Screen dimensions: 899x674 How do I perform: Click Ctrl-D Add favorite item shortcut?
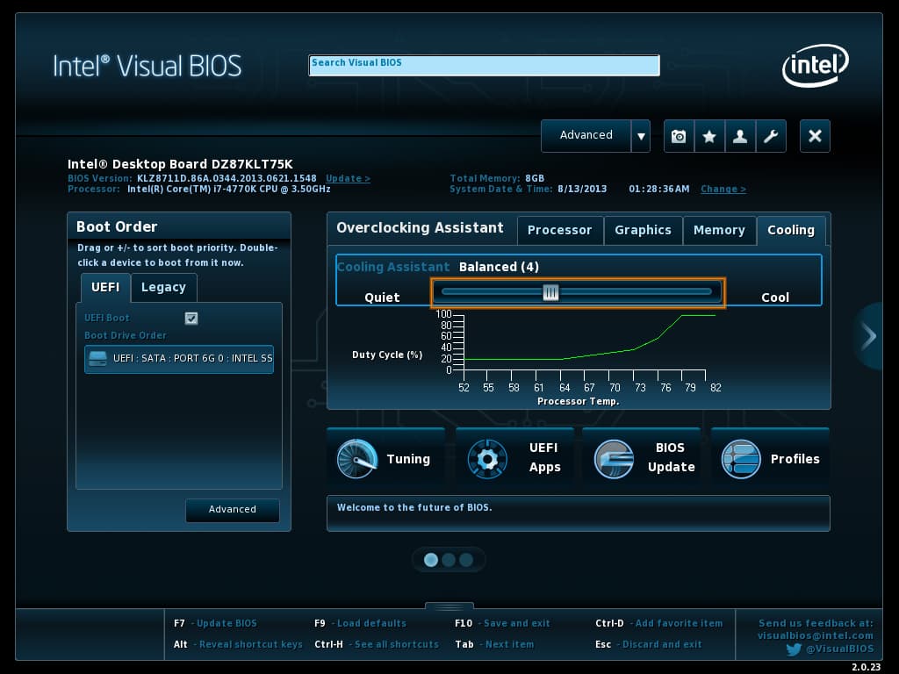pyautogui.click(x=658, y=624)
